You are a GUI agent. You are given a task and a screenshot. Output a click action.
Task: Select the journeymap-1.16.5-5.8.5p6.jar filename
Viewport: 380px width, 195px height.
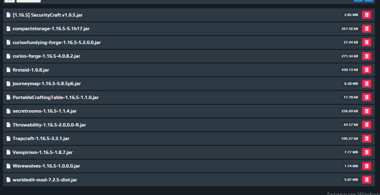[x=47, y=84]
